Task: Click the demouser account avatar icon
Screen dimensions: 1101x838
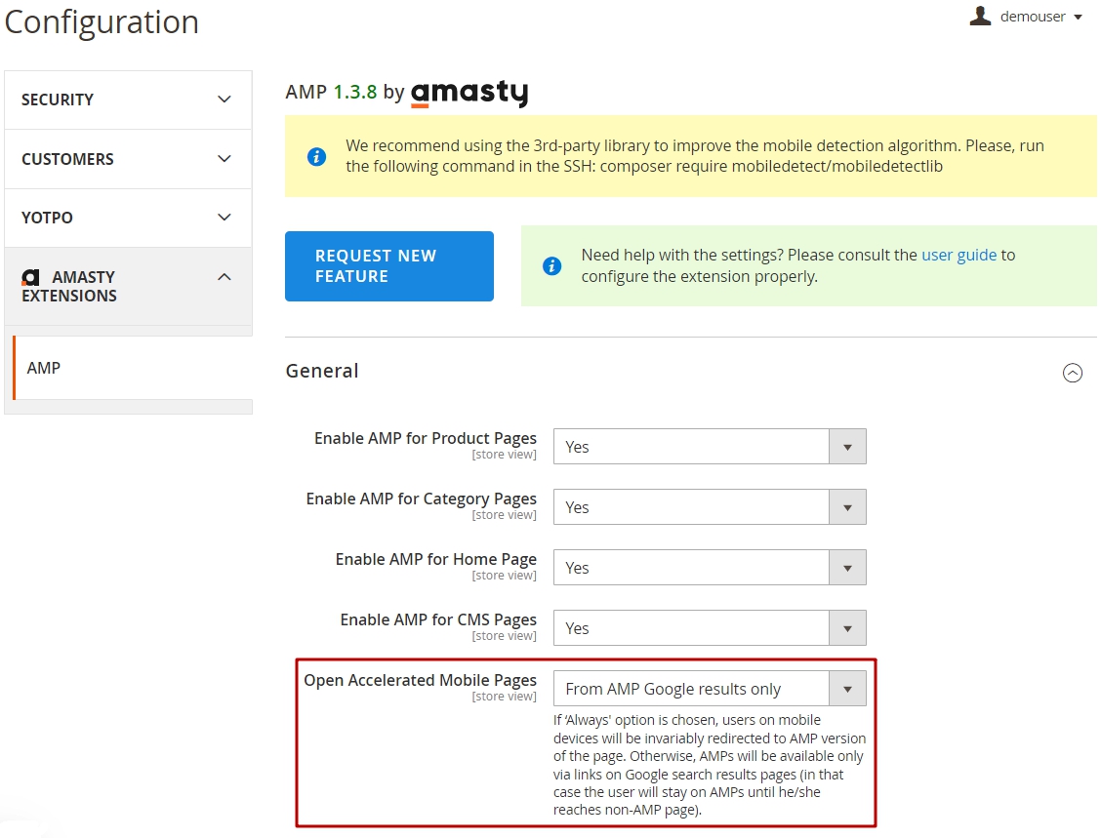Action: point(980,16)
